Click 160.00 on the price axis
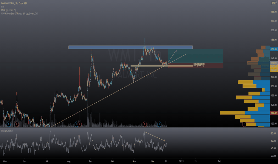278x164 pixels. (274, 30)
